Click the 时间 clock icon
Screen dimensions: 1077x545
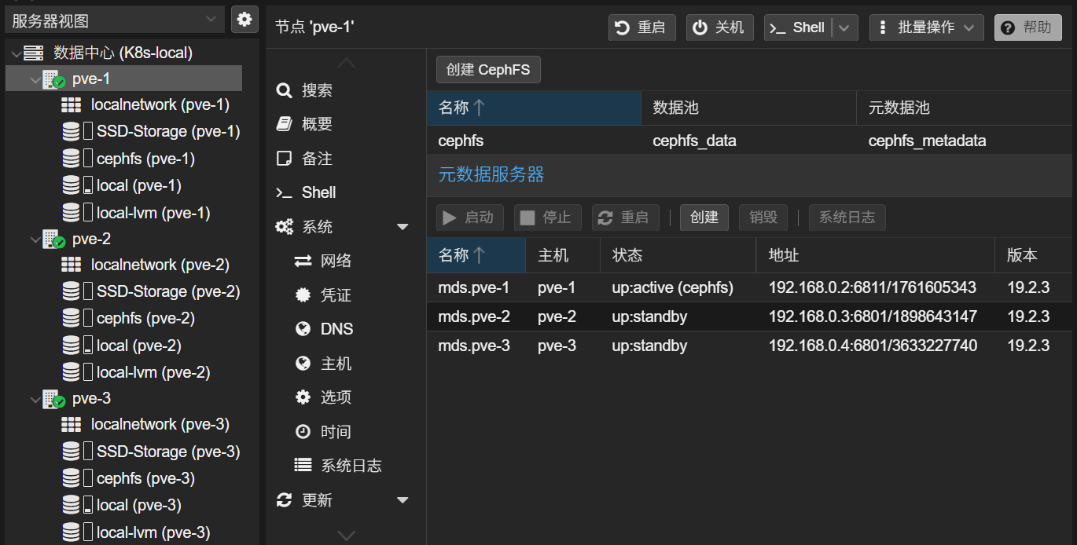coord(303,431)
